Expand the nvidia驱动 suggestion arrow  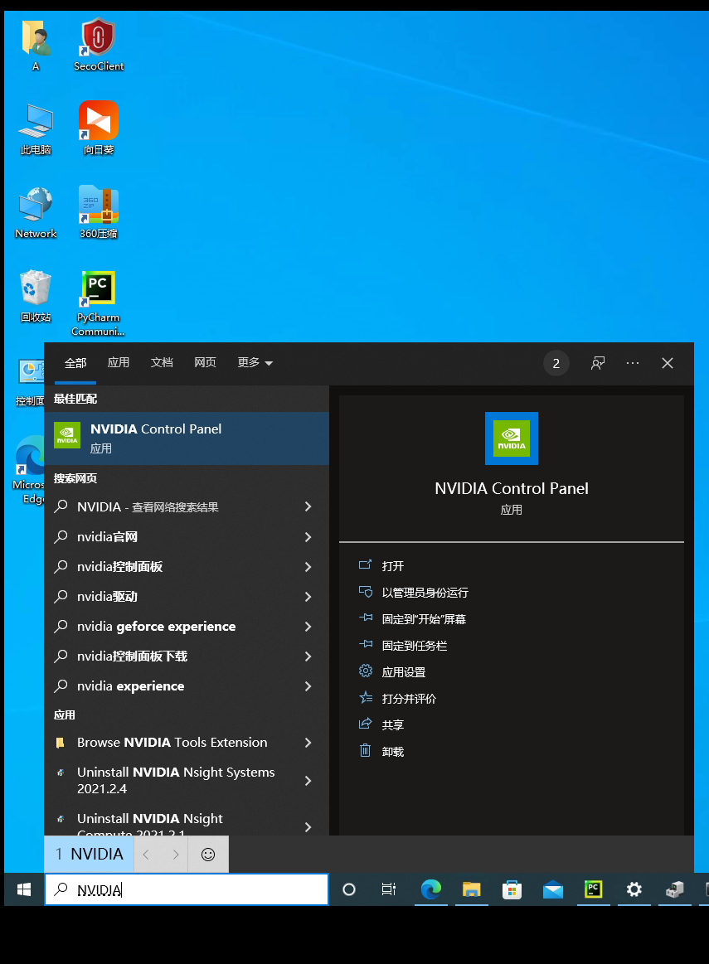click(308, 596)
